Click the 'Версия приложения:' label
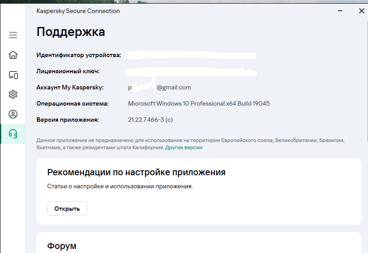Viewport: 368px width, 253px height. pyautogui.click(x=67, y=120)
